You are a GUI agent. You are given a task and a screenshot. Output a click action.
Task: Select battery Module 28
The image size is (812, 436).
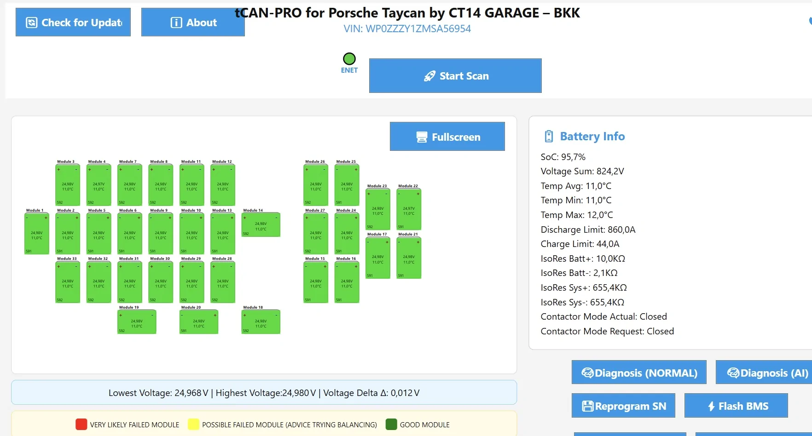pos(223,282)
